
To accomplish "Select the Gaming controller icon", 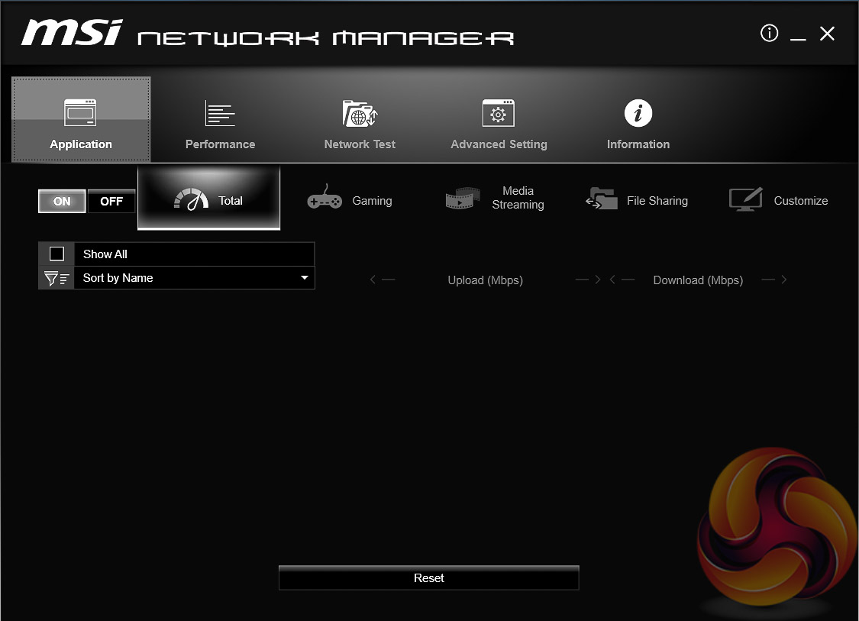I will pyautogui.click(x=325, y=200).
